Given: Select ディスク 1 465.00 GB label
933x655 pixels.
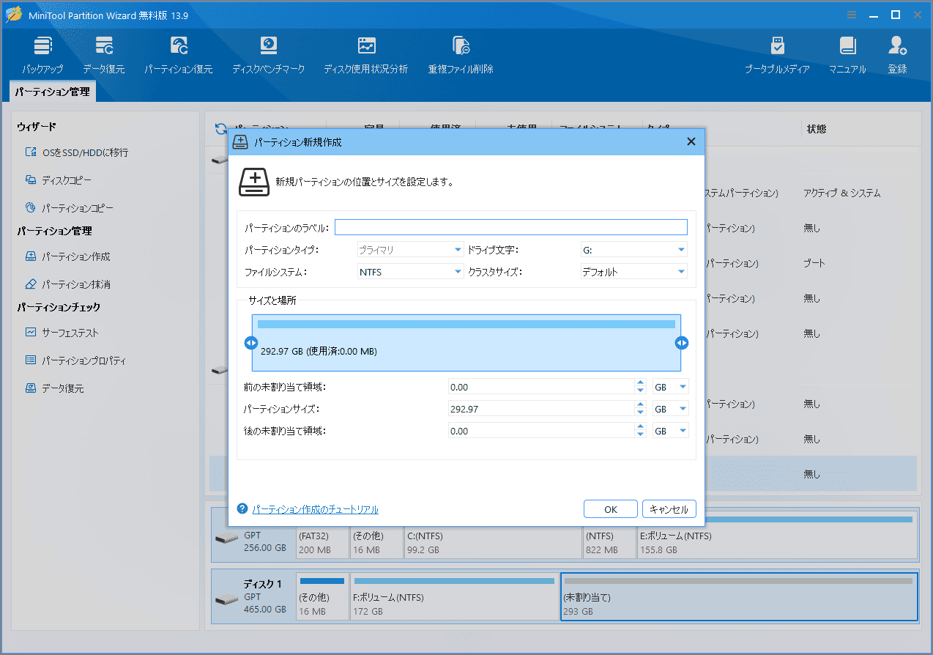Looking at the screenshot, I should pos(253,596).
